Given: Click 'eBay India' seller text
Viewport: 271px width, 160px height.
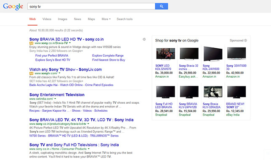Looking at the screenshot, I should point(233,115).
